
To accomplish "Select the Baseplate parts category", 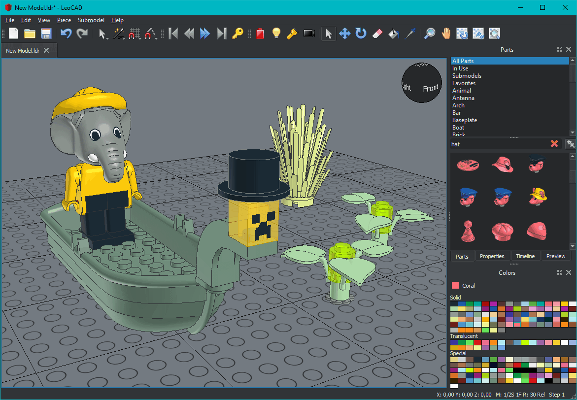I will (509, 120).
